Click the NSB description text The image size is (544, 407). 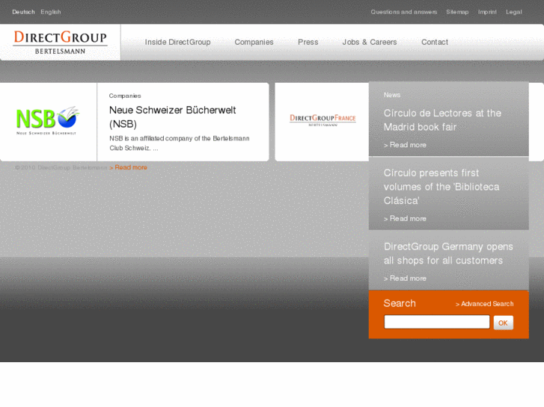coord(180,143)
